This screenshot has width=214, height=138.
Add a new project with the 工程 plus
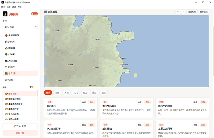(x=36, y=21)
